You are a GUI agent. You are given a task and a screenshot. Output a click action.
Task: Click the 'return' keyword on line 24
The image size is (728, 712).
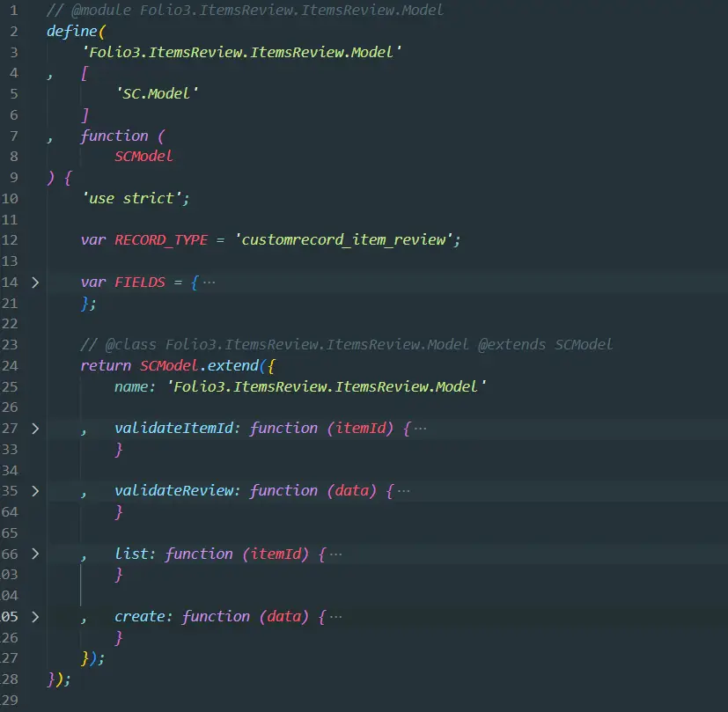[x=106, y=366]
